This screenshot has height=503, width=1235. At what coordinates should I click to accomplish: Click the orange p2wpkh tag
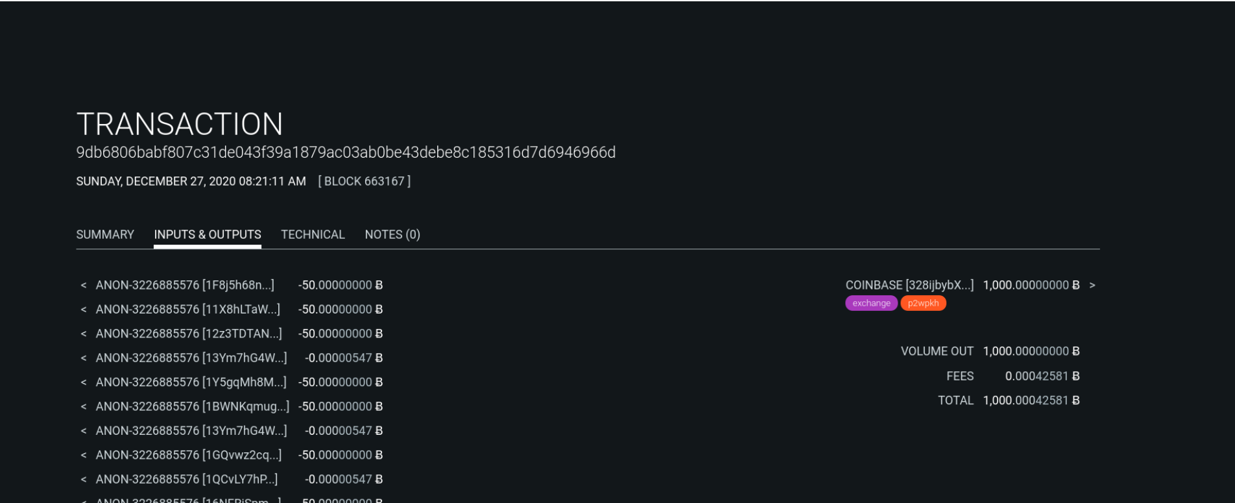(x=923, y=303)
